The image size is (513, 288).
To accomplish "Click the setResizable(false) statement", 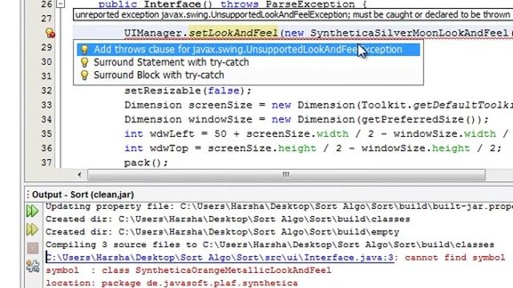I will [188, 90].
